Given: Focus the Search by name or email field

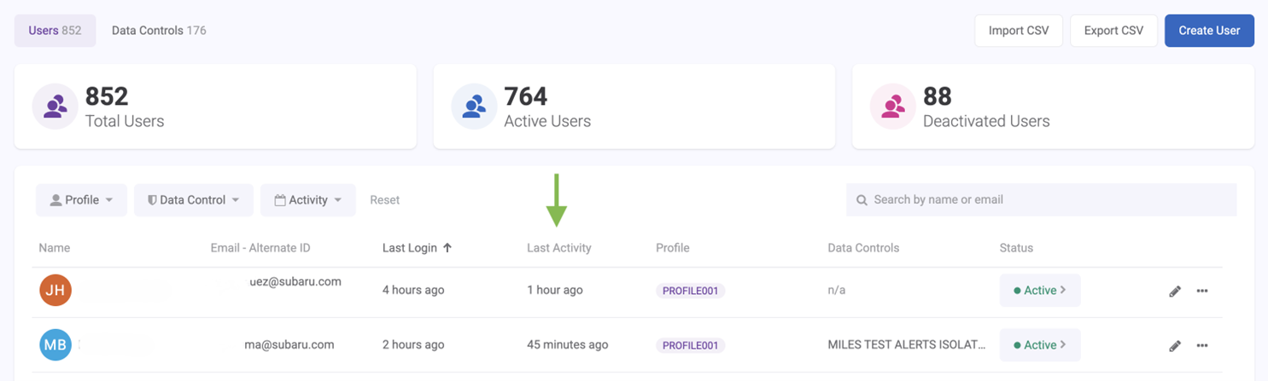Looking at the screenshot, I should click(x=1042, y=200).
